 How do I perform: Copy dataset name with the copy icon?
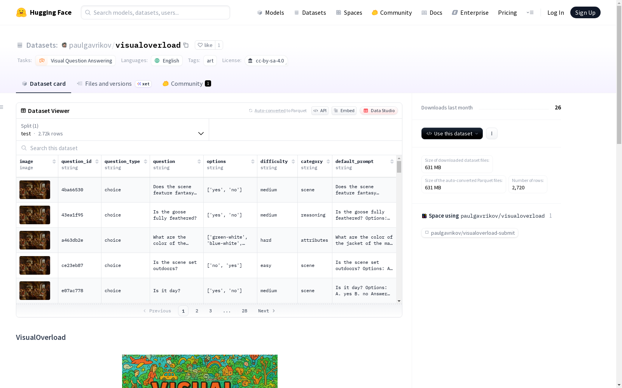[x=186, y=45]
